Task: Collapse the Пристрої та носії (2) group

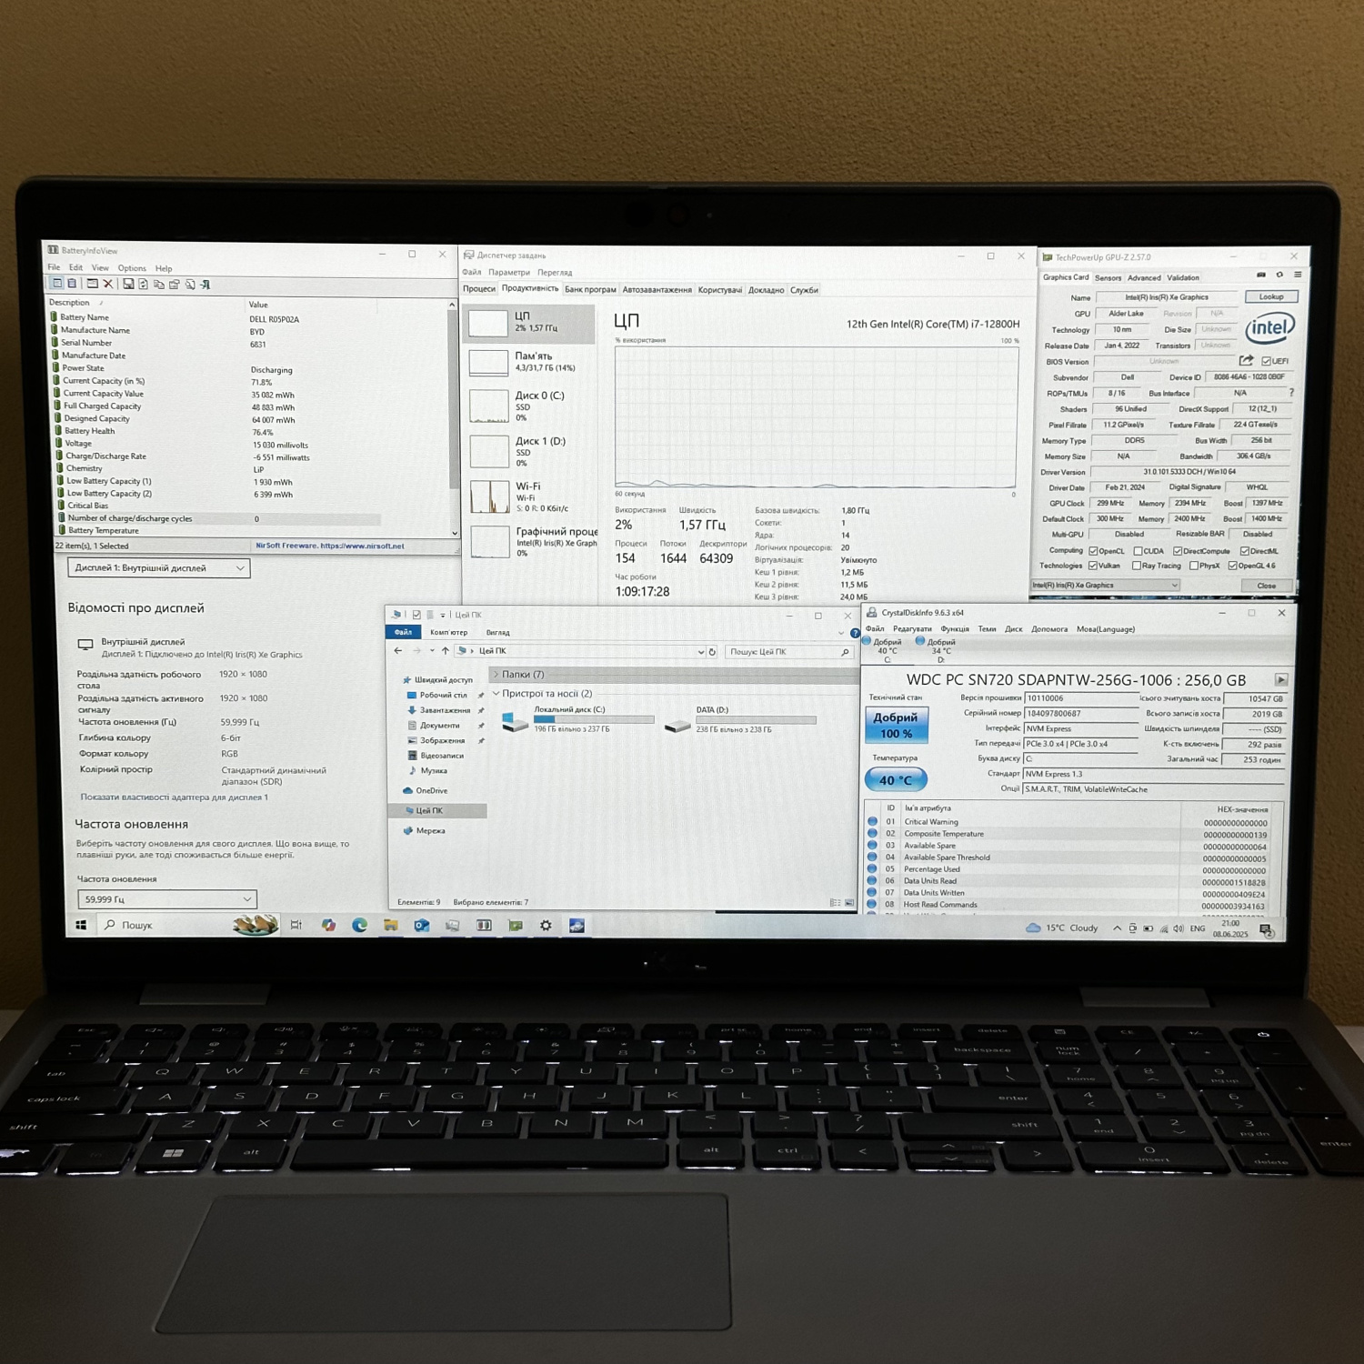Action: tap(496, 694)
